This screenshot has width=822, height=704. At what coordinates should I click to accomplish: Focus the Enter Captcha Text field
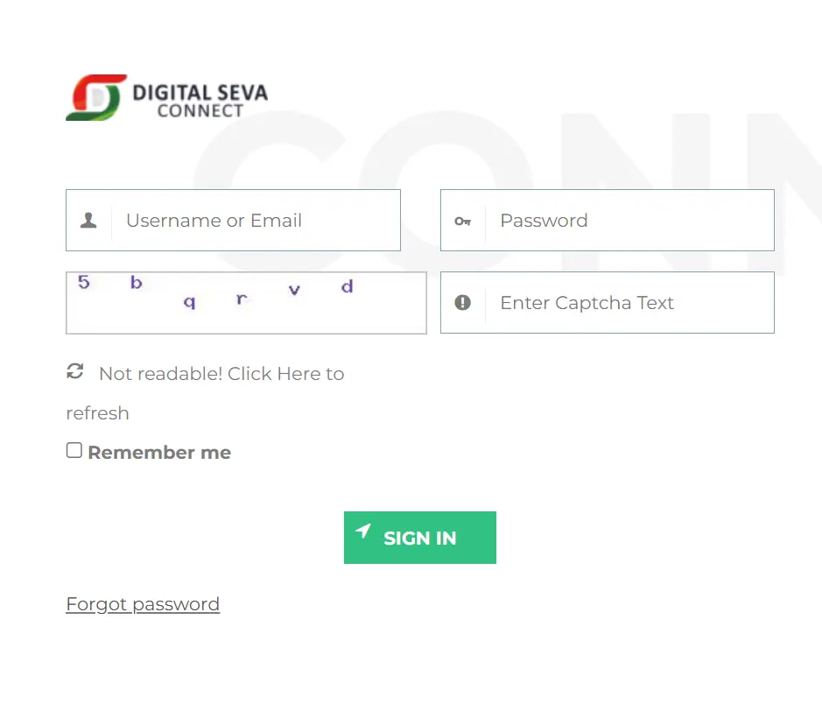[630, 303]
